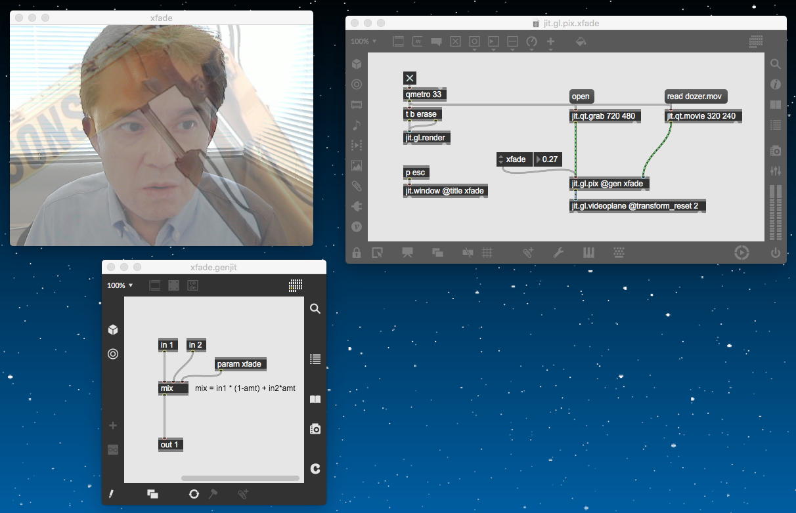Toggle the mute objects icon in main patcher toolbar
The image size is (796, 513).
coord(468,253)
